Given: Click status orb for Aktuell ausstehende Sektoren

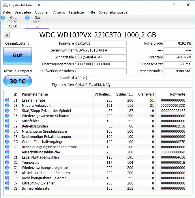Looking at the screenshot, I should click(x=7, y=173).
